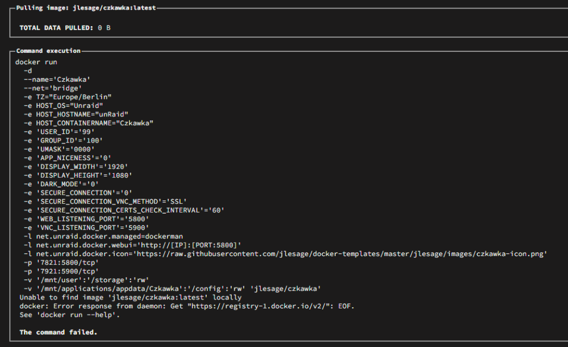Click 'The command failed.' message
The image size is (568, 347).
tap(59, 332)
